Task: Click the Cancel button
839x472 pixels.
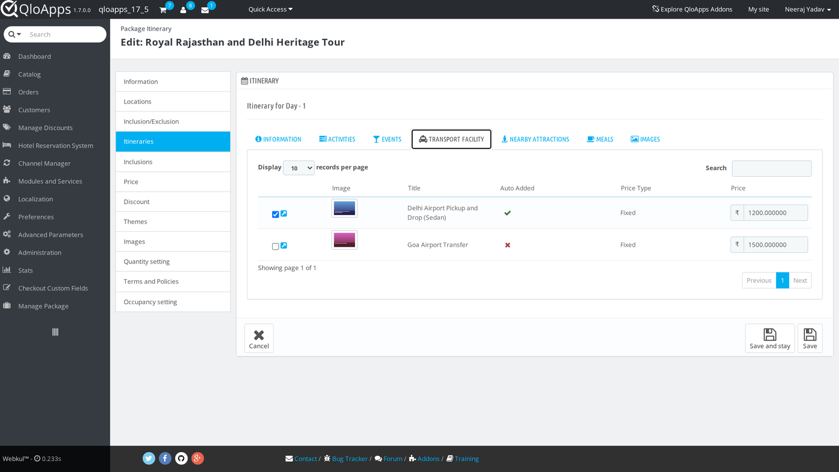Action: tap(259, 338)
